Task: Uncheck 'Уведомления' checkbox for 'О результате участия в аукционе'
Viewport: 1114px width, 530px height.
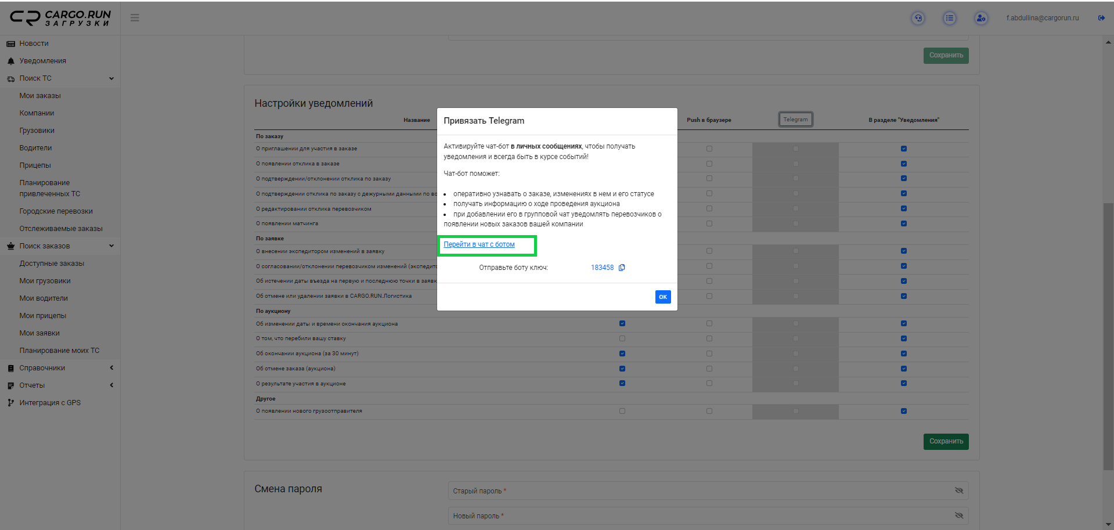Action: pyautogui.click(x=904, y=383)
